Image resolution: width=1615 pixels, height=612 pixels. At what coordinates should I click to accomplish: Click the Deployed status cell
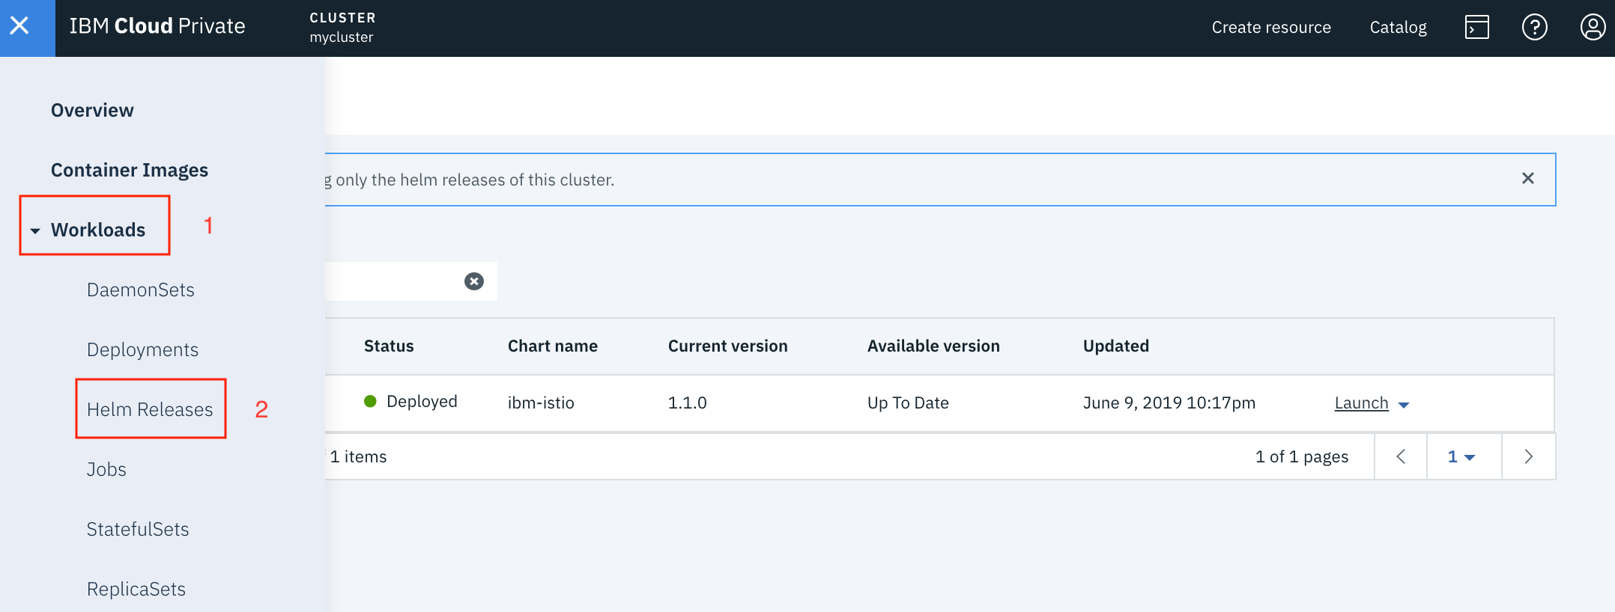coord(410,401)
